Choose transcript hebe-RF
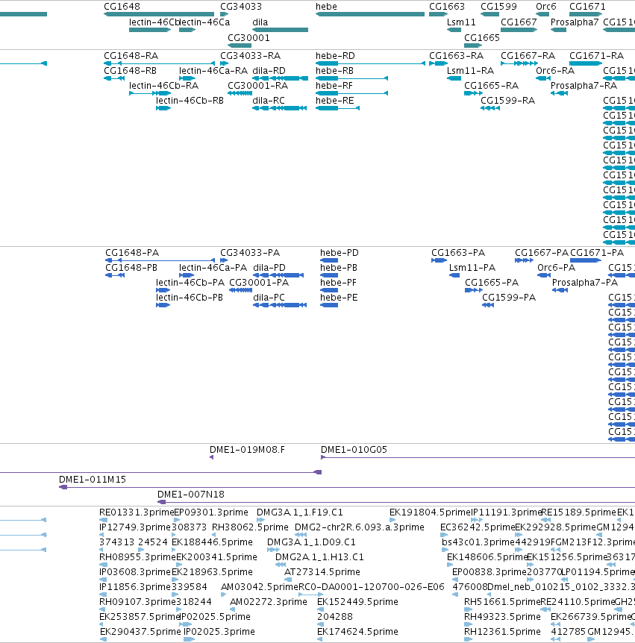The height and width of the screenshot is (643, 635). click(x=334, y=86)
